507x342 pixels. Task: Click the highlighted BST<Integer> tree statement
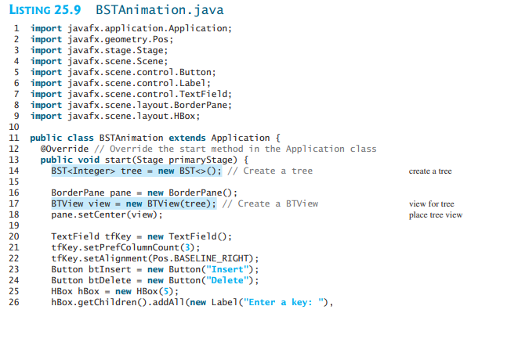[136, 171]
